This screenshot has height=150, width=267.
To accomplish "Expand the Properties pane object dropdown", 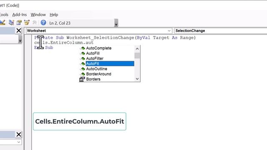I will [x=18, y=142].
